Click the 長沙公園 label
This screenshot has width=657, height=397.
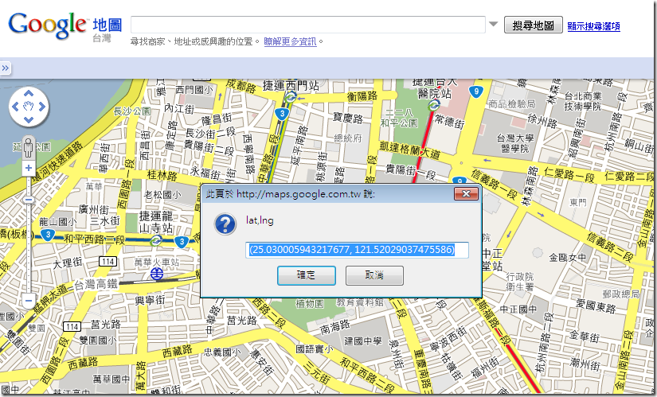132,111
